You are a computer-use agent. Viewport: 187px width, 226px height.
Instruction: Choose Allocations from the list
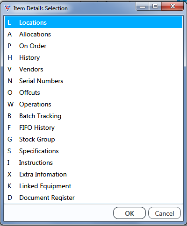pyautogui.click(x=93, y=34)
